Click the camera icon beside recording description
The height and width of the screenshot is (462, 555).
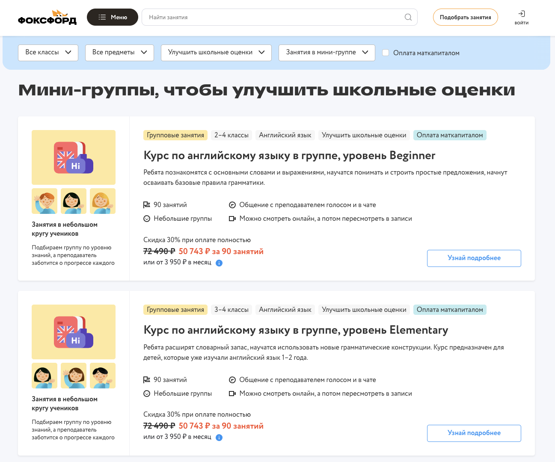point(232,218)
